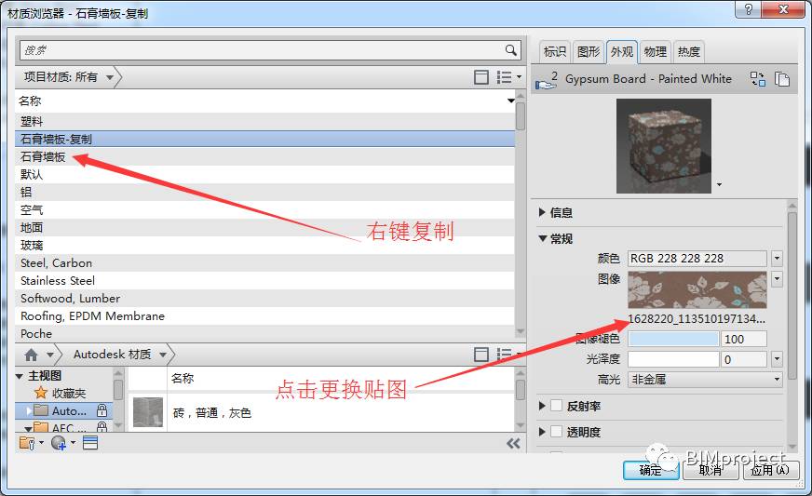Click the 确定 button
This screenshot has width=812, height=496.
pyautogui.click(x=650, y=470)
